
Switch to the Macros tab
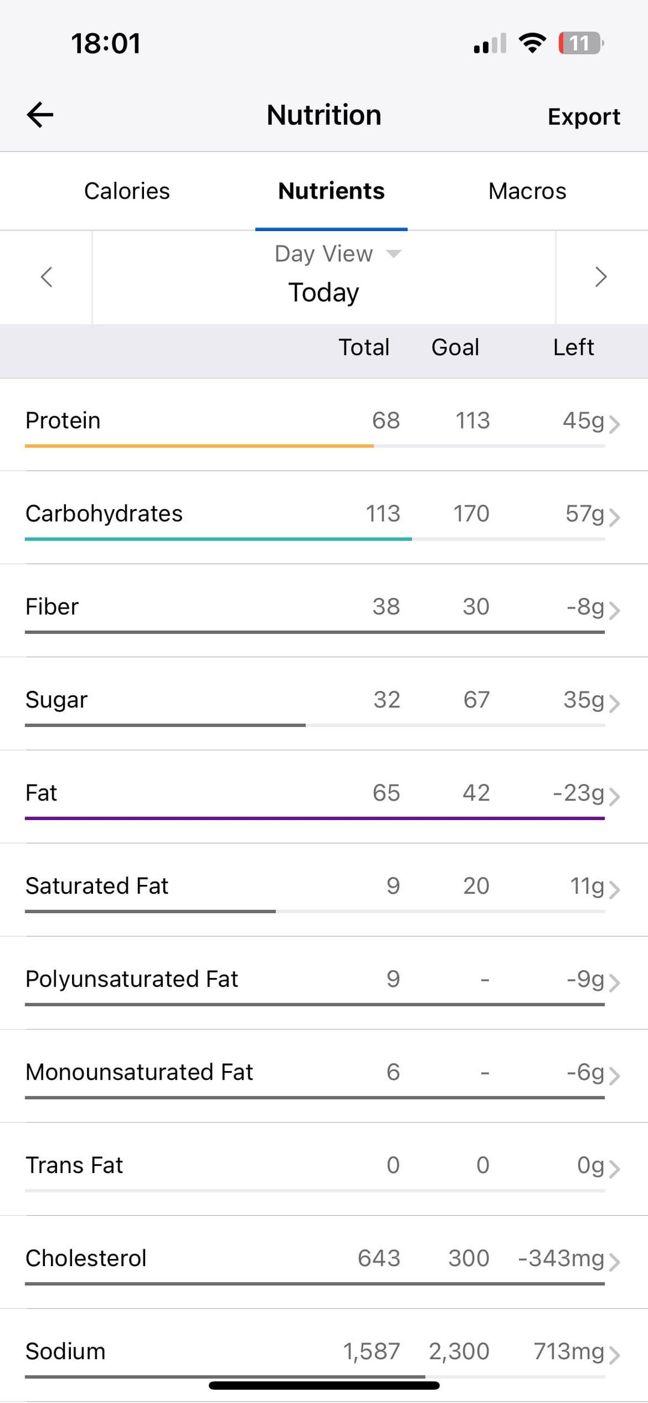tap(527, 191)
